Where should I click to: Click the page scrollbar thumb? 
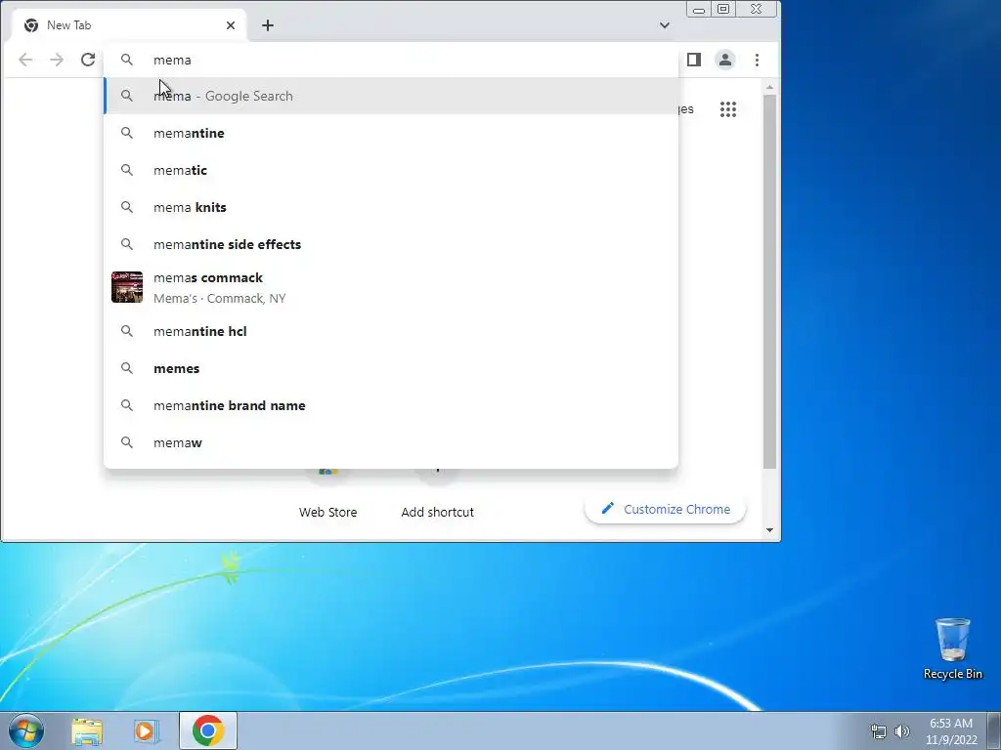(770, 282)
